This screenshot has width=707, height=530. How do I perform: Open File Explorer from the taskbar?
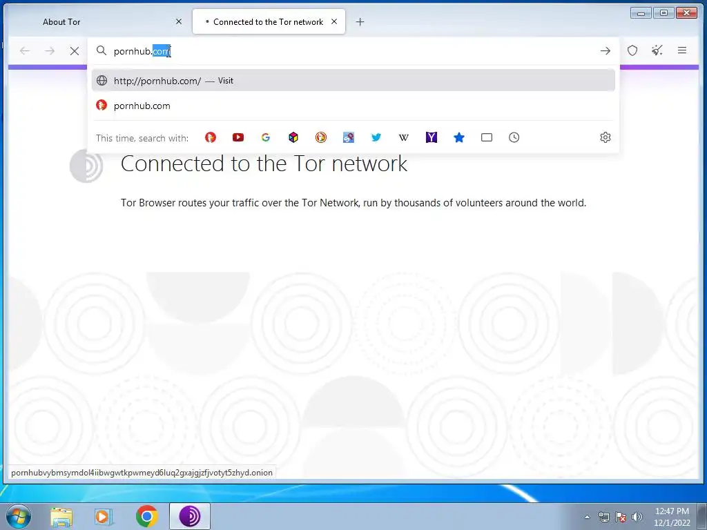click(x=61, y=516)
